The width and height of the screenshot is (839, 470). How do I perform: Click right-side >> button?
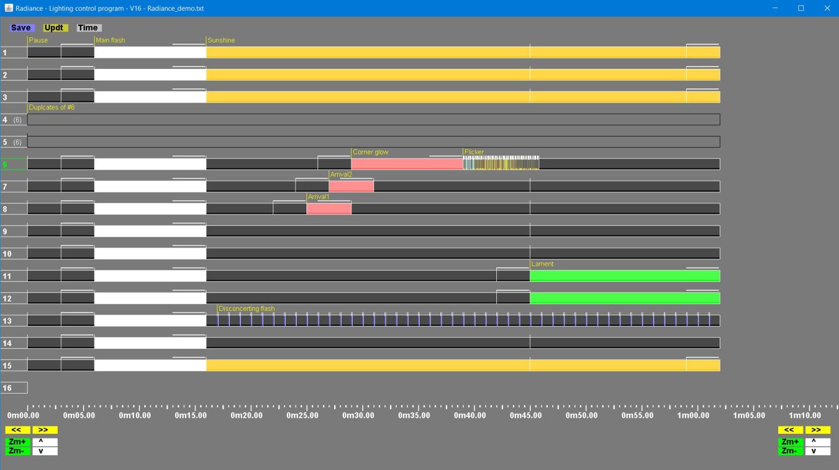[818, 430]
